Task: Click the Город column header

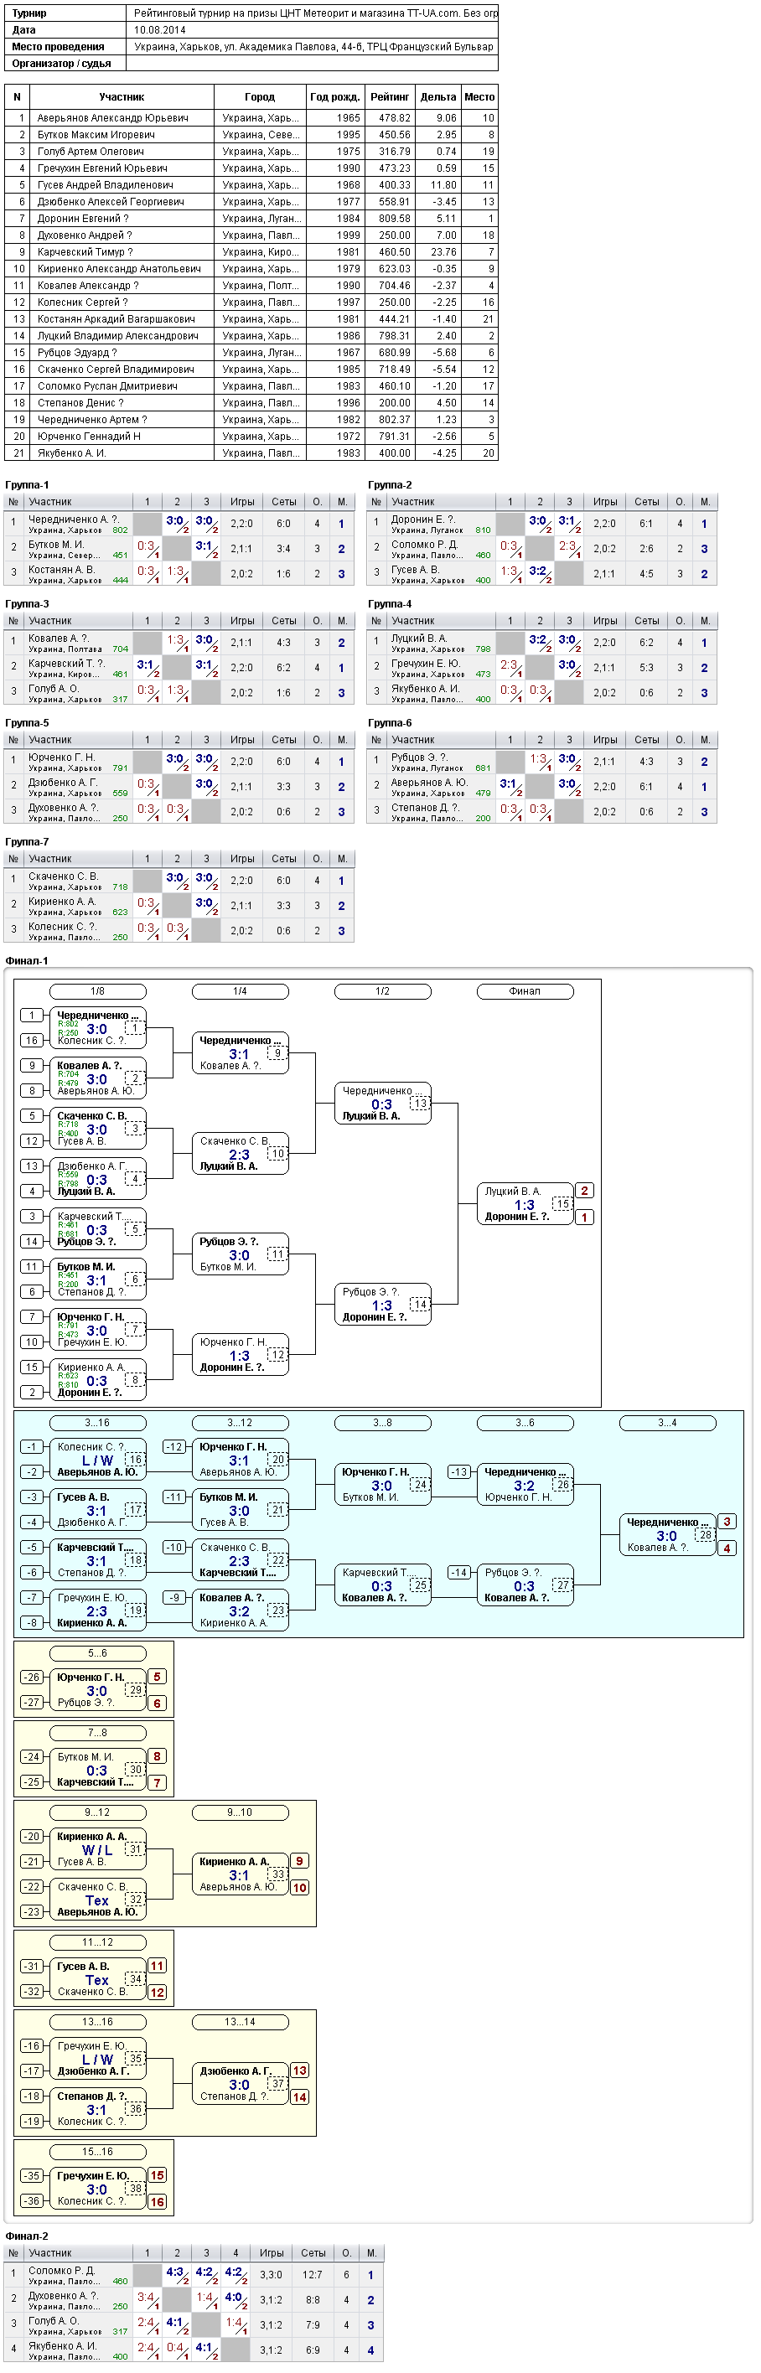Action: pyautogui.click(x=260, y=96)
